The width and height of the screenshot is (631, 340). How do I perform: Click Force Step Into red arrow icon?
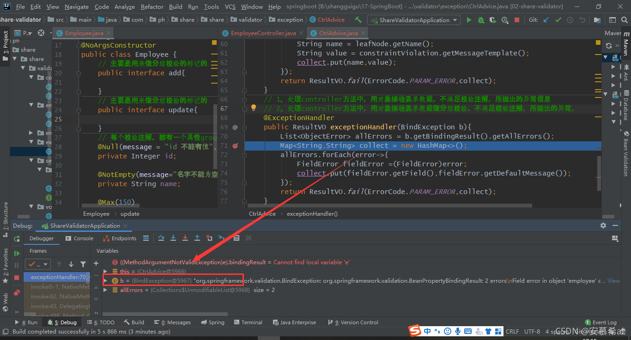[x=185, y=238]
